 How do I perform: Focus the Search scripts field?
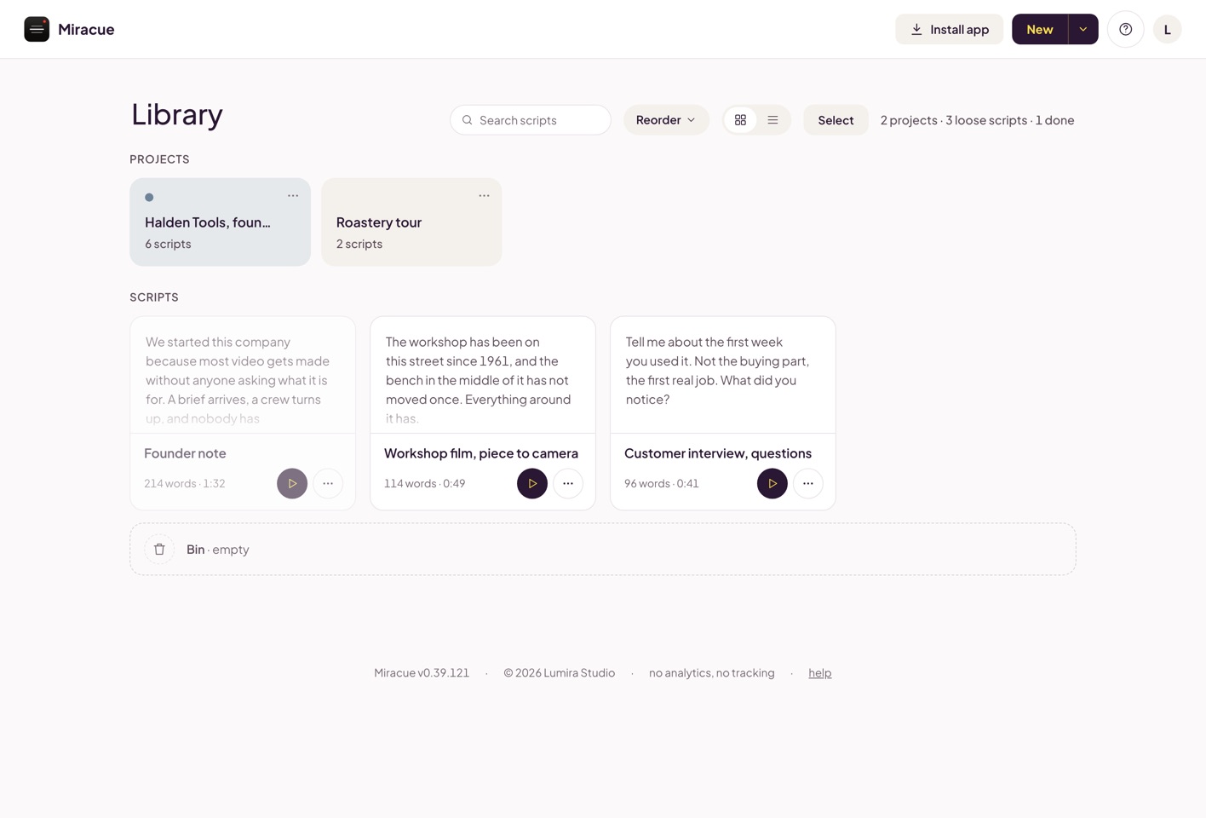tap(531, 120)
